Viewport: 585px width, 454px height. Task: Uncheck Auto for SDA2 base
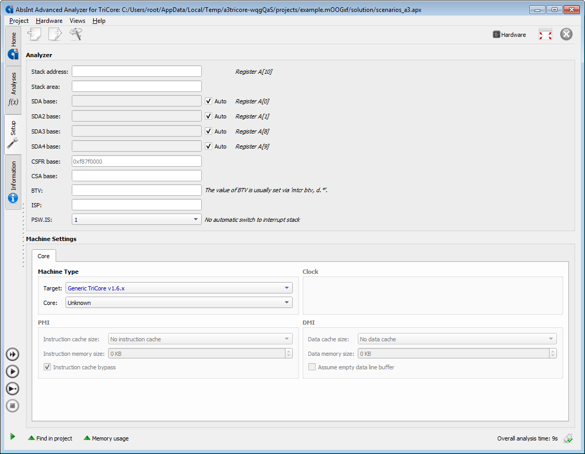click(x=209, y=116)
